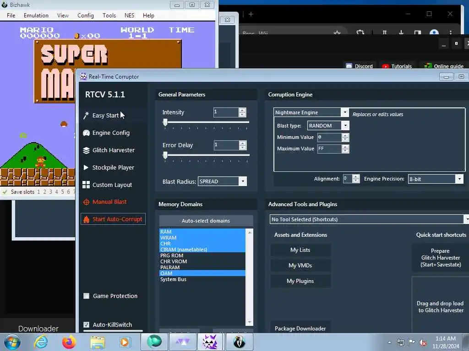Select PALRAM memory domain

pos(202,267)
